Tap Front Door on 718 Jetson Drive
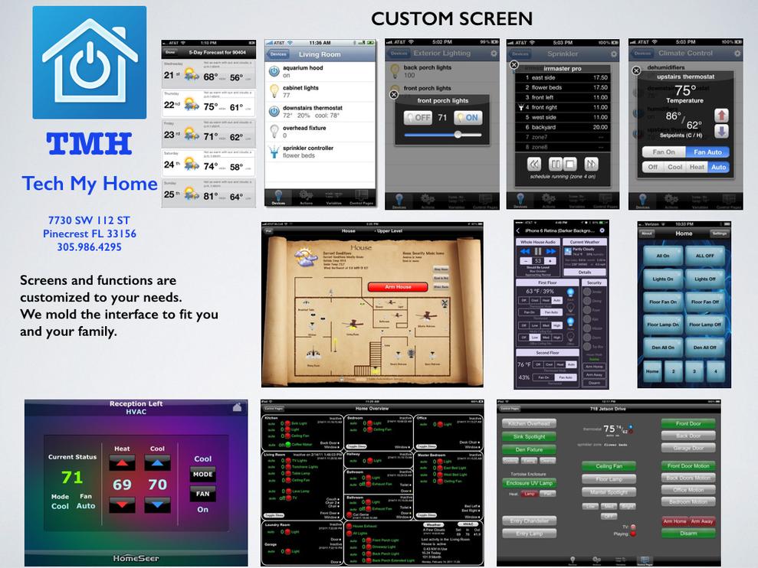758x568 pixels. point(688,423)
